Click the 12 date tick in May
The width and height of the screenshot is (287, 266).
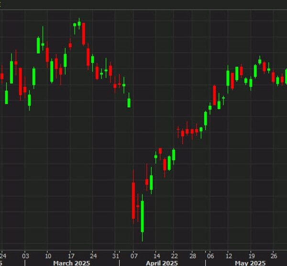coord(229,255)
